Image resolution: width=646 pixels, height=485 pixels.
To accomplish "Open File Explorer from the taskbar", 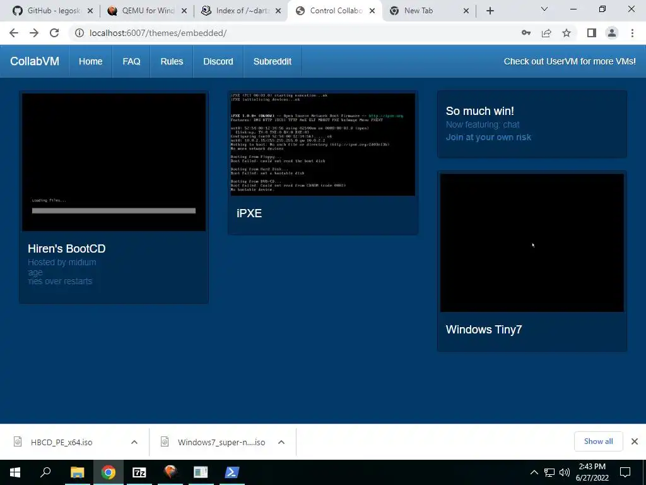I will coord(77,472).
